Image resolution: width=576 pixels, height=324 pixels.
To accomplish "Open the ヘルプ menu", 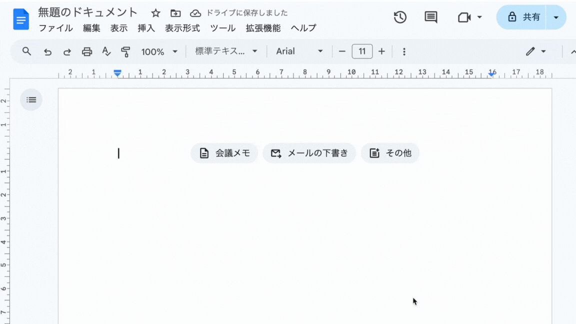I will coord(303,28).
